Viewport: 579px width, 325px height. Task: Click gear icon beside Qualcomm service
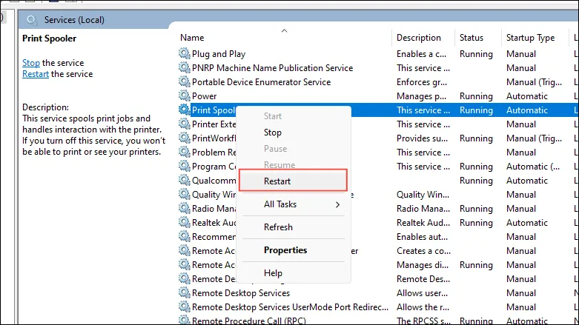[x=185, y=180]
